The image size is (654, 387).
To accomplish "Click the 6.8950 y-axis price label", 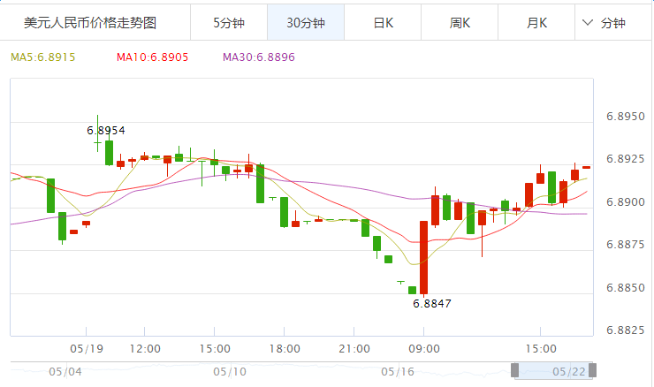I will tap(625, 117).
